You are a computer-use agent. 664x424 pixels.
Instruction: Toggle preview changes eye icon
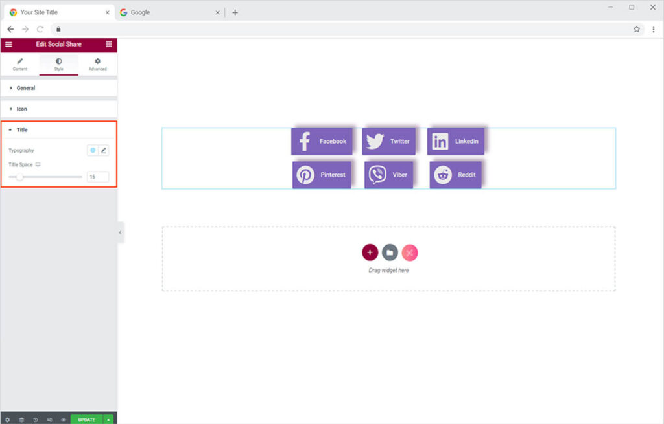[64, 419]
